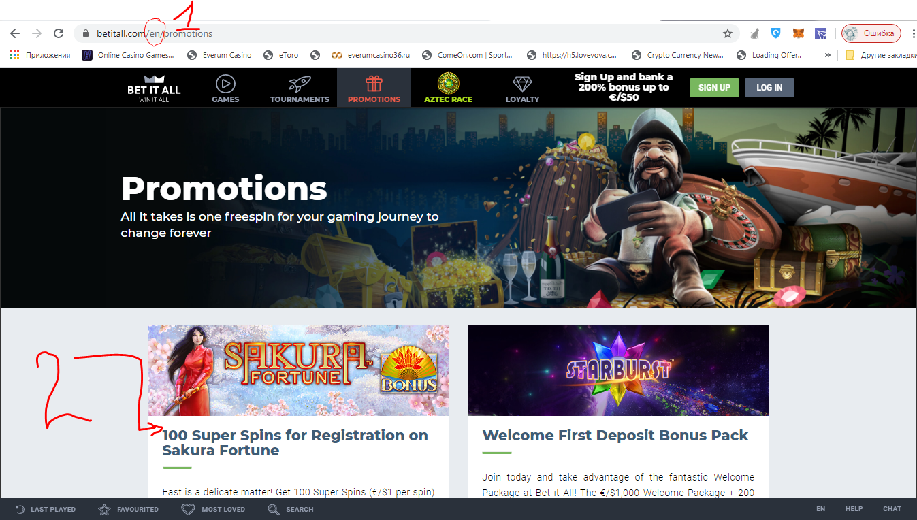Open the Loading Offer bookmark
This screenshot has width=917, height=520.
tap(770, 55)
